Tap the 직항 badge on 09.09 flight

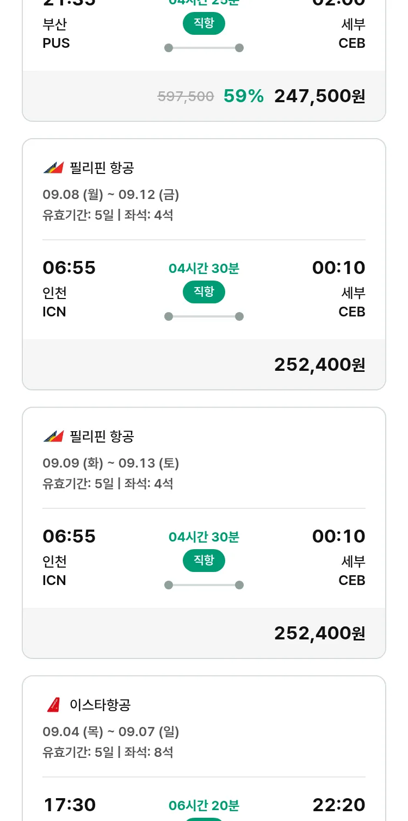[204, 561]
